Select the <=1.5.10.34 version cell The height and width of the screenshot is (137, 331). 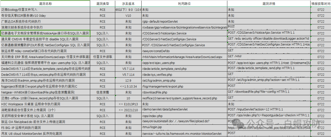[x=128, y=86]
